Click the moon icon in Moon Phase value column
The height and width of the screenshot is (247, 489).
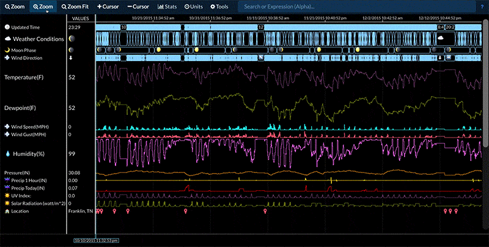[71, 50]
